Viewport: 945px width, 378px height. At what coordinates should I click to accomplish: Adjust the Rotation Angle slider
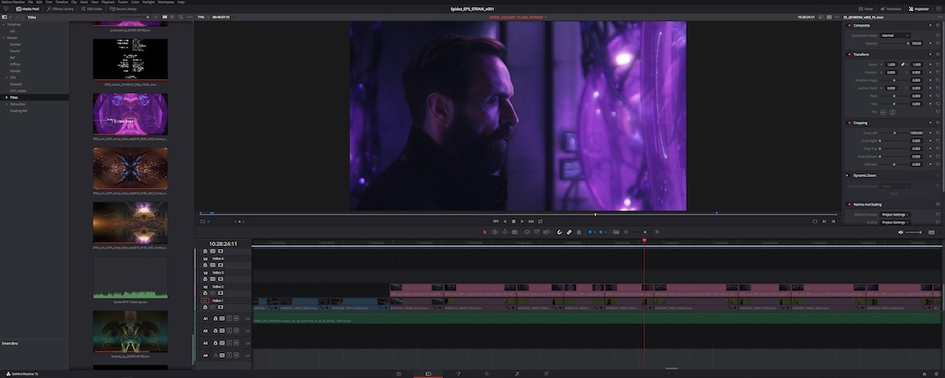point(893,80)
